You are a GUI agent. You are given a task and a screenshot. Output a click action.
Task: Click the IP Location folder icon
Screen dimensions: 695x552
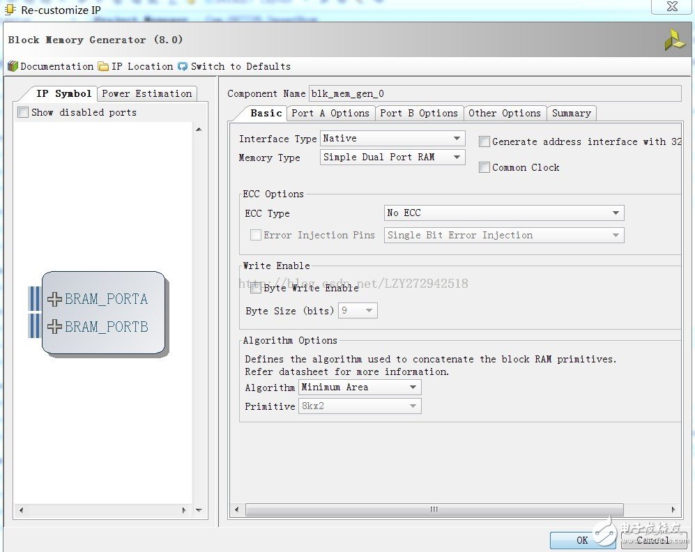point(103,66)
